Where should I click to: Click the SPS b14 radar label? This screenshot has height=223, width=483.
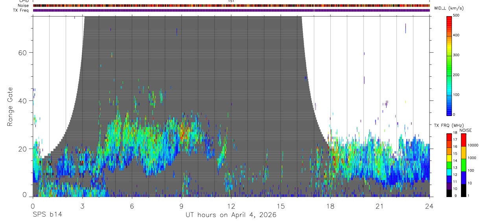(x=47, y=215)
